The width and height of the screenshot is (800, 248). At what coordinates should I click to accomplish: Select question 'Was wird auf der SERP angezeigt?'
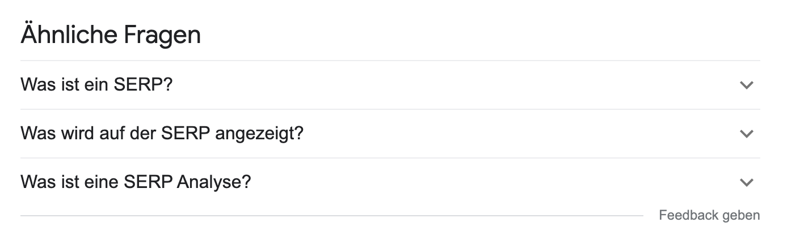[162, 134]
